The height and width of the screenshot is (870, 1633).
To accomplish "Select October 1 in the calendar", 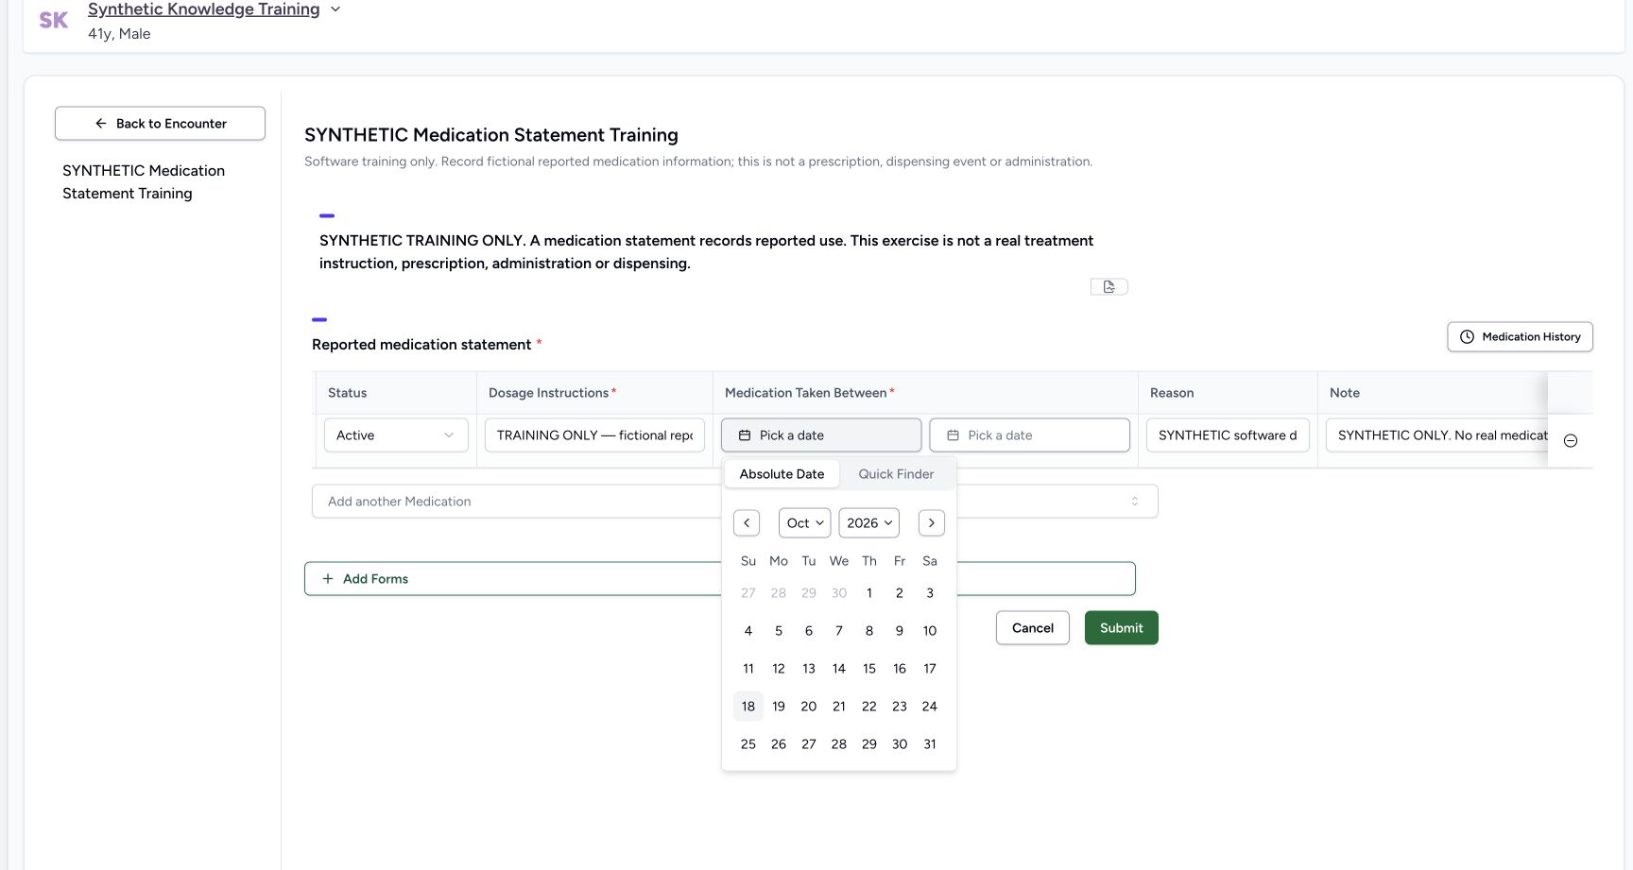I will 869,593.
